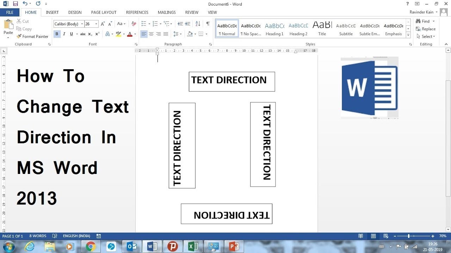The width and height of the screenshot is (451, 253).
Task: Open the numbering list dropdown
Action: coord(161,24)
